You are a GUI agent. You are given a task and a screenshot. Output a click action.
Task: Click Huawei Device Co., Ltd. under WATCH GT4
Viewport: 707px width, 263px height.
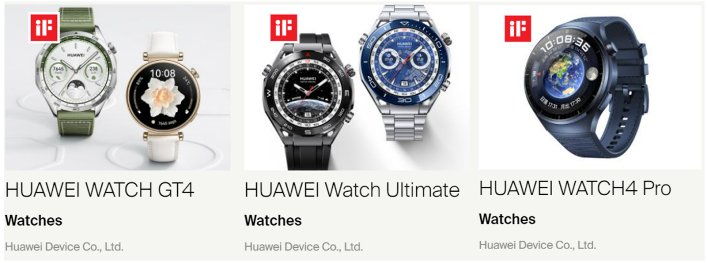click(x=64, y=246)
